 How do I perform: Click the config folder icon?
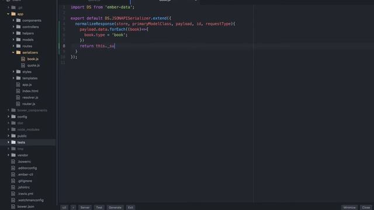tap(13, 117)
